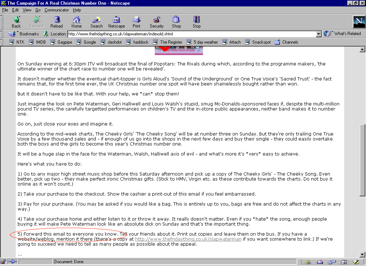The image size is (366, 266).
Task: Open The Register bookmark
Action: coord(168,42)
